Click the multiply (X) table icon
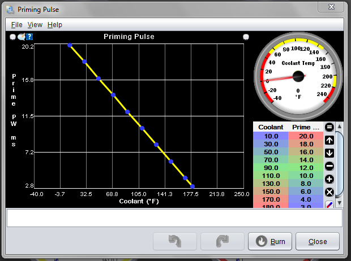 329,192
